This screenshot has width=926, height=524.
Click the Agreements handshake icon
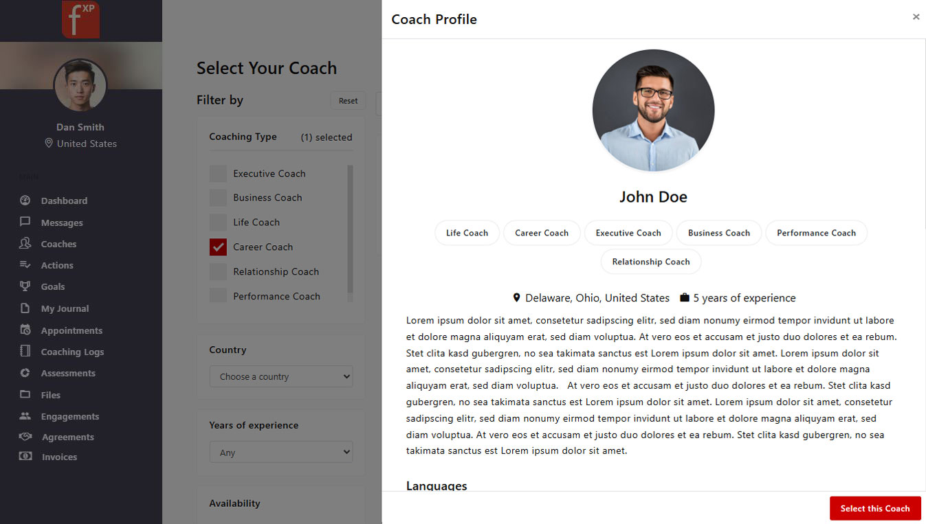tap(25, 436)
